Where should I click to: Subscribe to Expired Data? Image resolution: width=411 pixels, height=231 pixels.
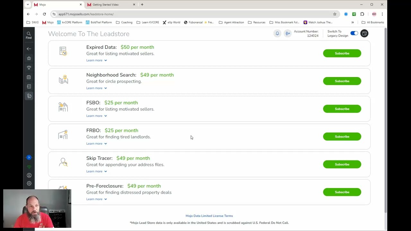point(342,53)
